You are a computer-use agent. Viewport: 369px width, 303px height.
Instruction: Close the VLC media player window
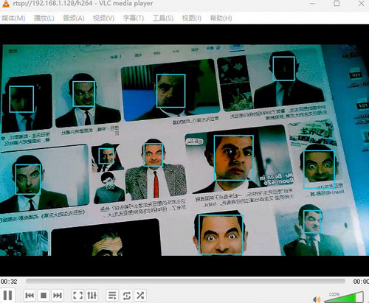pos(362,4)
